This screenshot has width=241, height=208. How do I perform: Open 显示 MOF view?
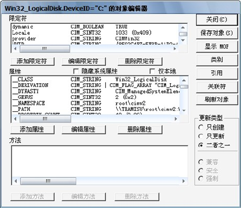pos(217,46)
